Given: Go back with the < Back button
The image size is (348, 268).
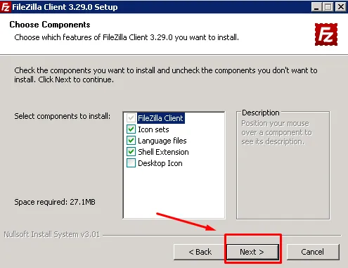Looking at the screenshot, I should click(200, 252).
